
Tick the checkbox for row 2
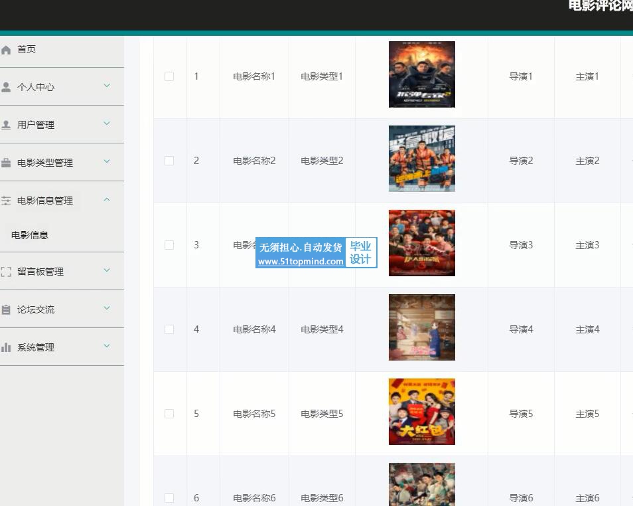click(x=169, y=161)
